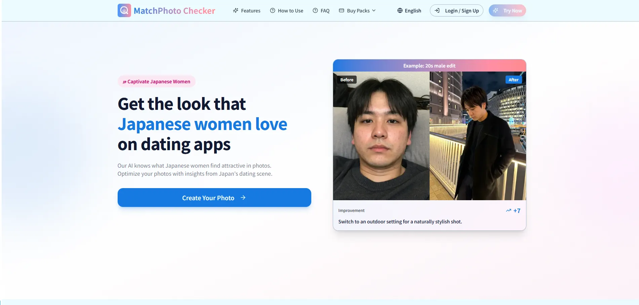639x305 pixels.
Task: Click the sparkle icon beside Features
Action: (236, 10)
